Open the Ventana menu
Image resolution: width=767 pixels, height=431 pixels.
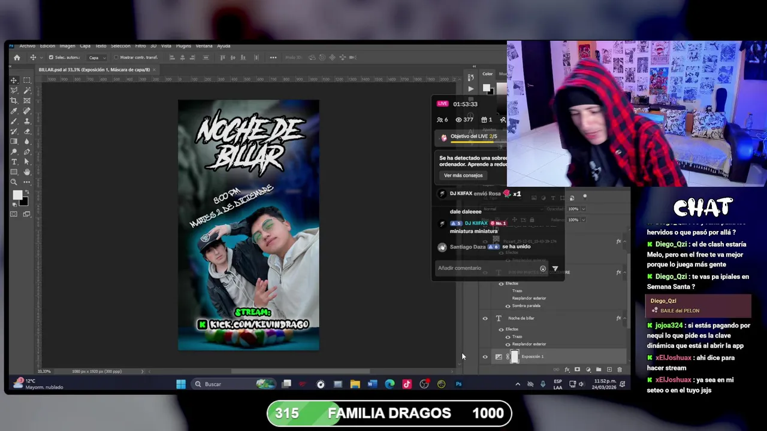pyautogui.click(x=204, y=46)
